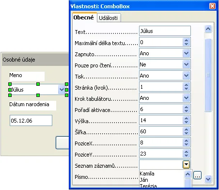The height and width of the screenshot is (190, 219).
Task: Close the Vlastnosti: ComboBox dialog
Action: coord(212,6)
